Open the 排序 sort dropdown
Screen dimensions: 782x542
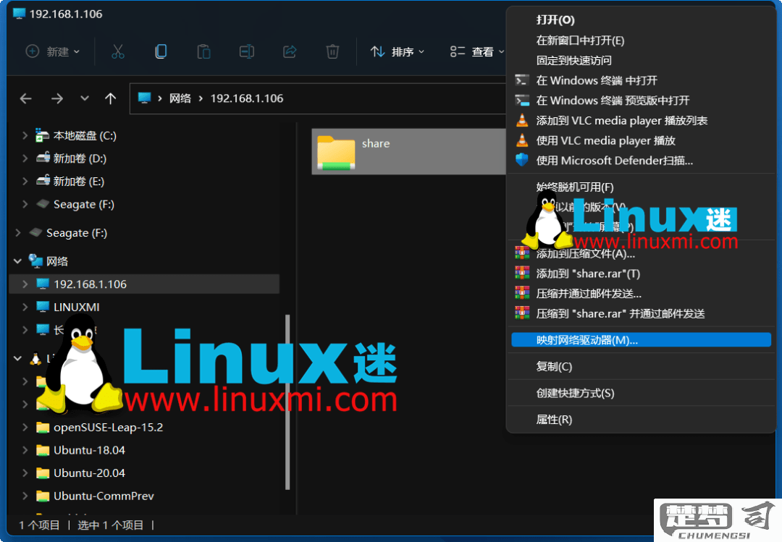(398, 51)
